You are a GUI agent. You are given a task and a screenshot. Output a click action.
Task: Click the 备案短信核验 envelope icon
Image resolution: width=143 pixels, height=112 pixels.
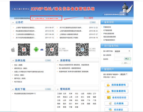click(x=109, y=97)
